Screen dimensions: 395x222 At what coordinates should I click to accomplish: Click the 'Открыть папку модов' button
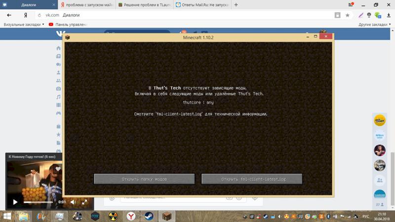144,179
